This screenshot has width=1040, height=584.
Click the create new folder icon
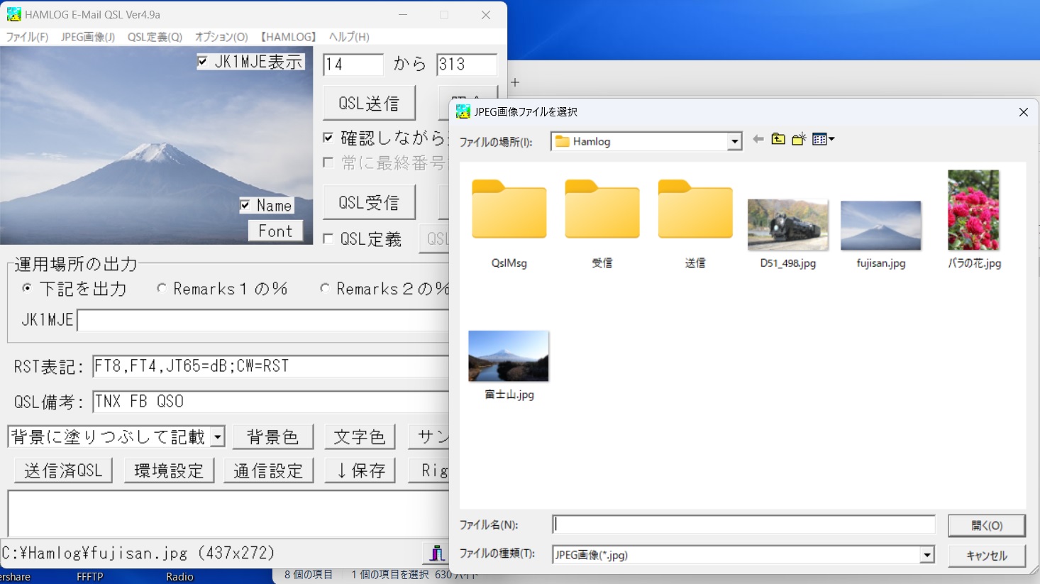[799, 139]
